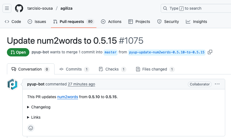Click the Security tab shield icon
The width and height of the screenshot is (231, 138).
[x=159, y=22]
